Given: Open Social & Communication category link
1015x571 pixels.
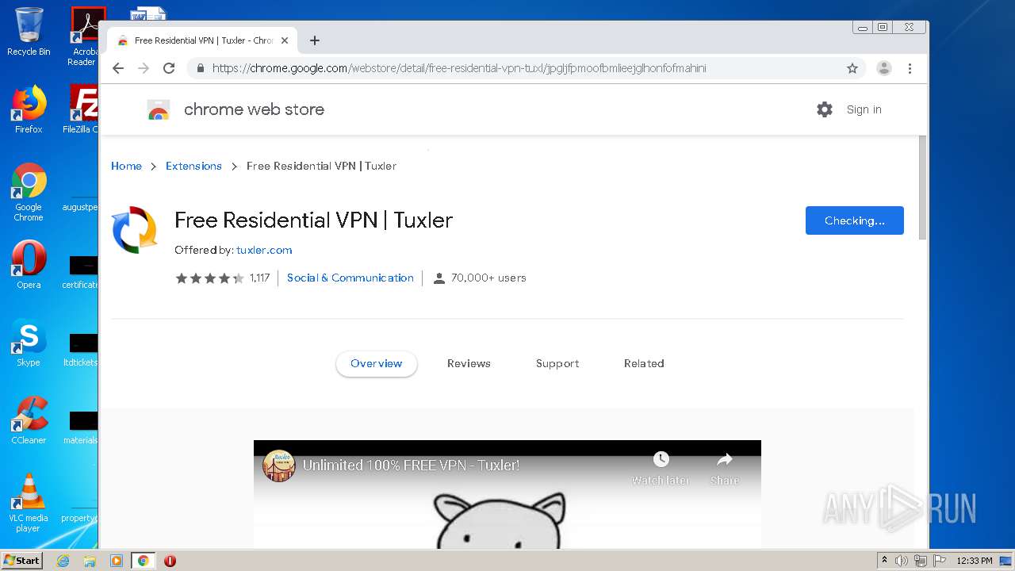Looking at the screenshot, I should [350, 278].
